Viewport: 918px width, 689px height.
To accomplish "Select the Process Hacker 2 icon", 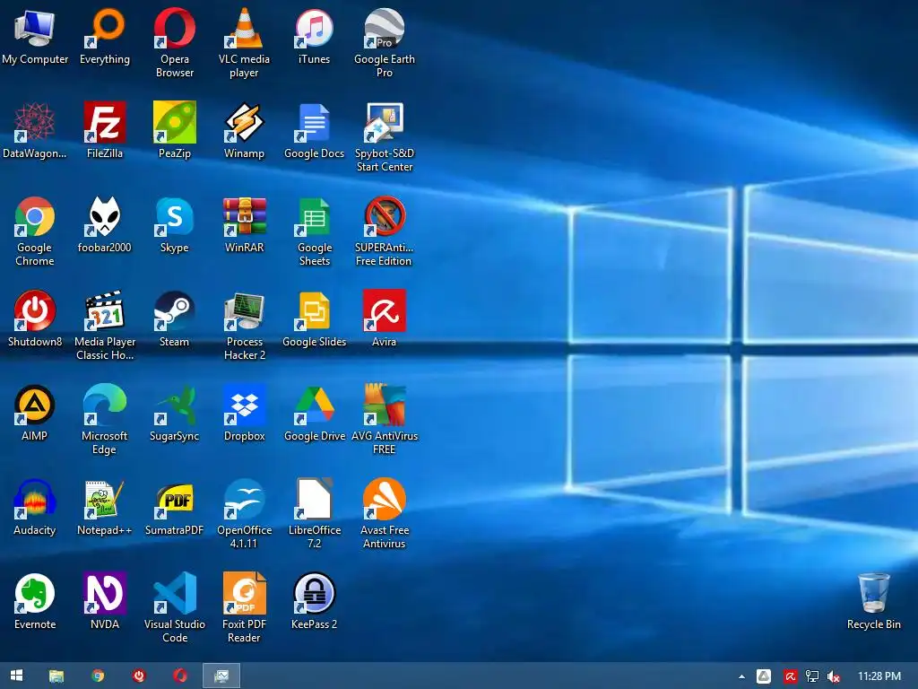I will tap(244, 325).
